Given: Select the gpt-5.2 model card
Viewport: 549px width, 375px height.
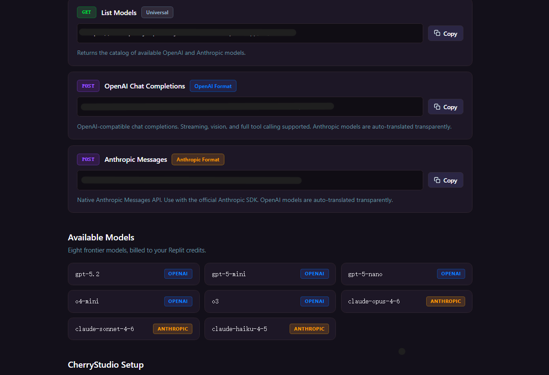Looking at the screenshot, I should pyautogui.click(x=134, y=274).
